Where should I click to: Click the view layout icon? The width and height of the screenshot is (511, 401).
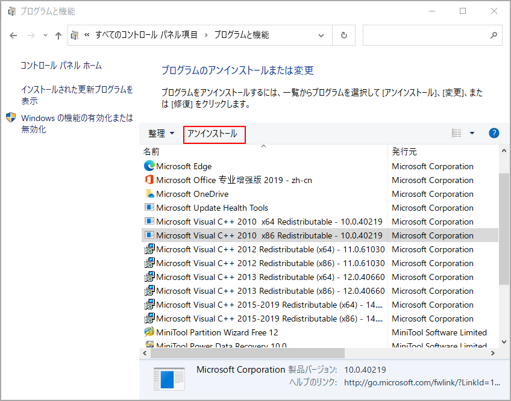coord(457,133)
